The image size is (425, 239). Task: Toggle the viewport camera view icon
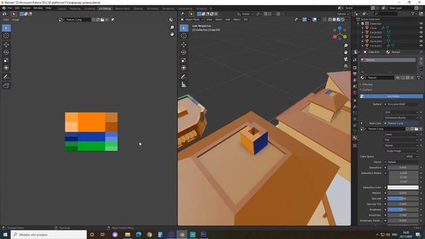(x=345, y=59)
